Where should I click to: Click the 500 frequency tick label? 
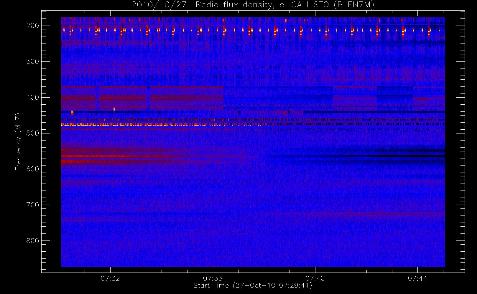point(33,133)
